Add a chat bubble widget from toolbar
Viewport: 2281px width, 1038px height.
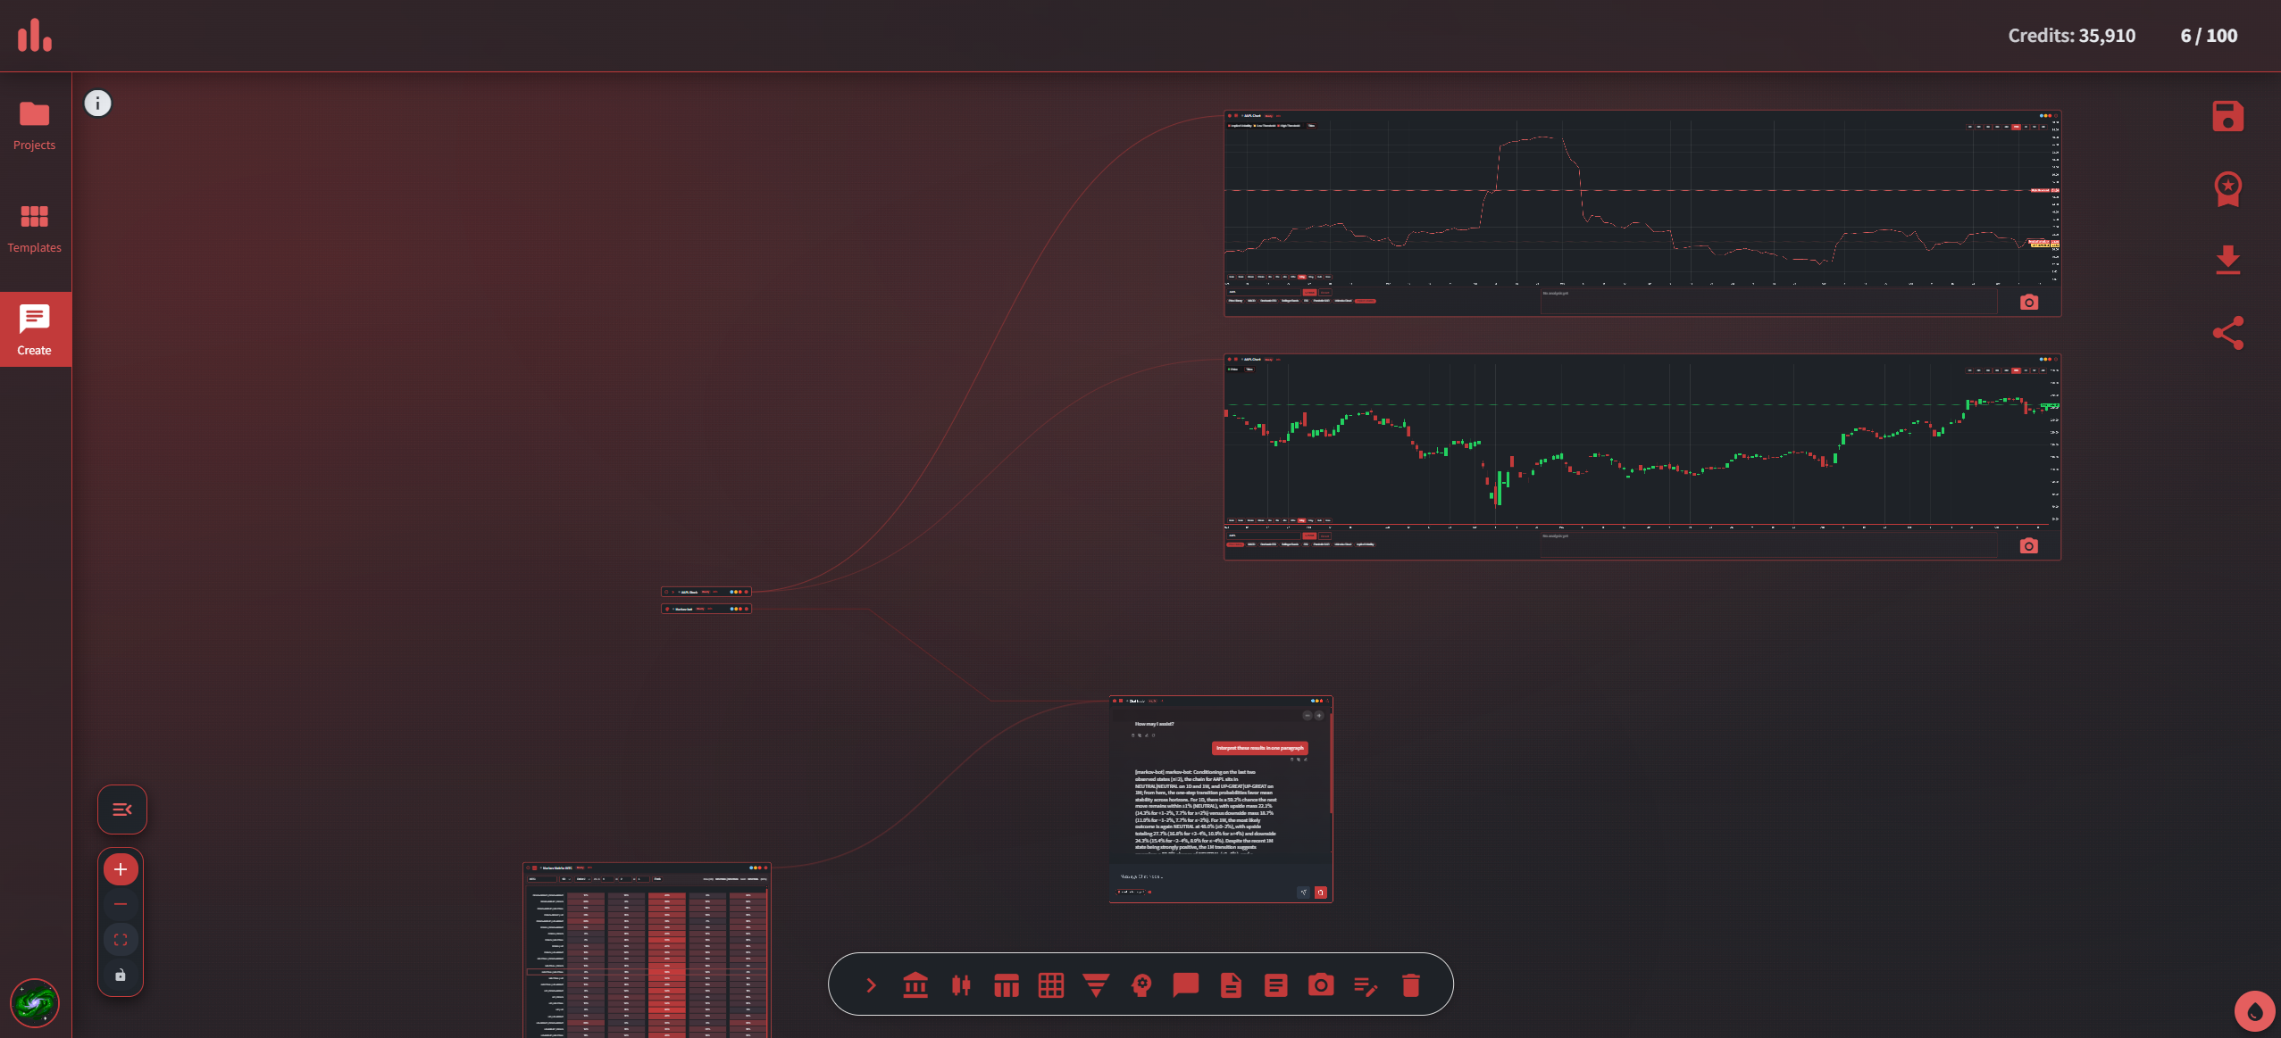point(1186,985)
